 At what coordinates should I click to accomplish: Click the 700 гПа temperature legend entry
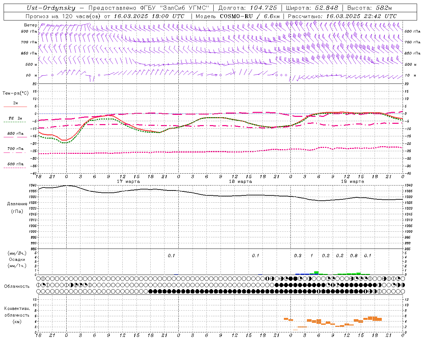pos(15,149)
